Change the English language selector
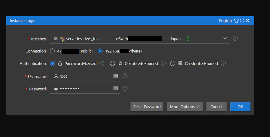Viewport: 270px width, 137px height. point(225,21)
